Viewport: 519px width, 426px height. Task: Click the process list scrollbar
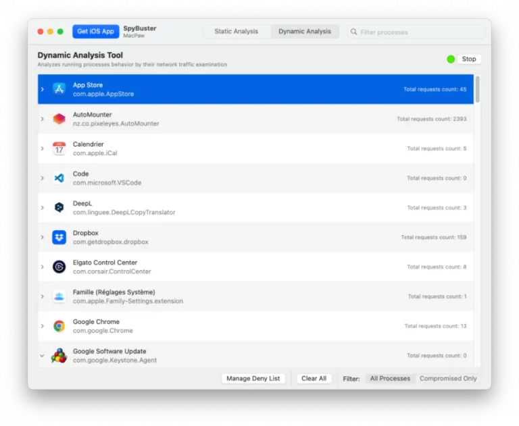(477, 89)
